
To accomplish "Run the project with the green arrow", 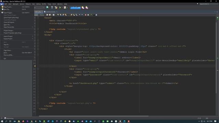I will [60, 8].
